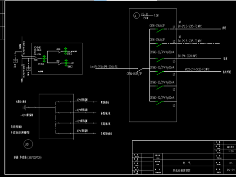Screen dimensions: 236x177
Task: Select the AL circle symbol in the panel
Action: tap(136, 16)
